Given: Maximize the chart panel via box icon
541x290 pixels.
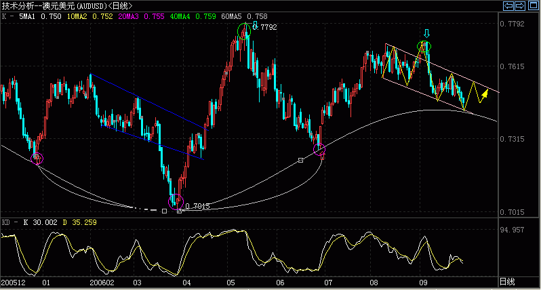Looking at the screenshot, I should [x=534, y=6].
